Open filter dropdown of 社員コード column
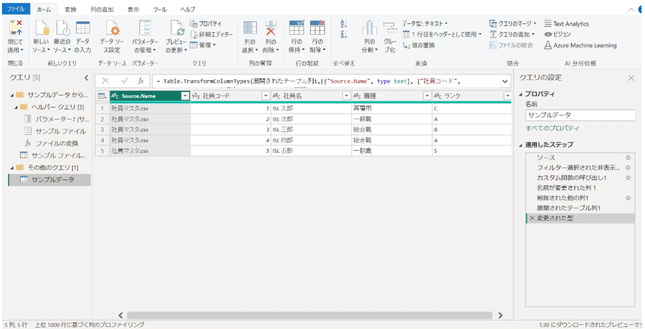The width and height of the screenshot is (645, 329). tap(265, 96)
